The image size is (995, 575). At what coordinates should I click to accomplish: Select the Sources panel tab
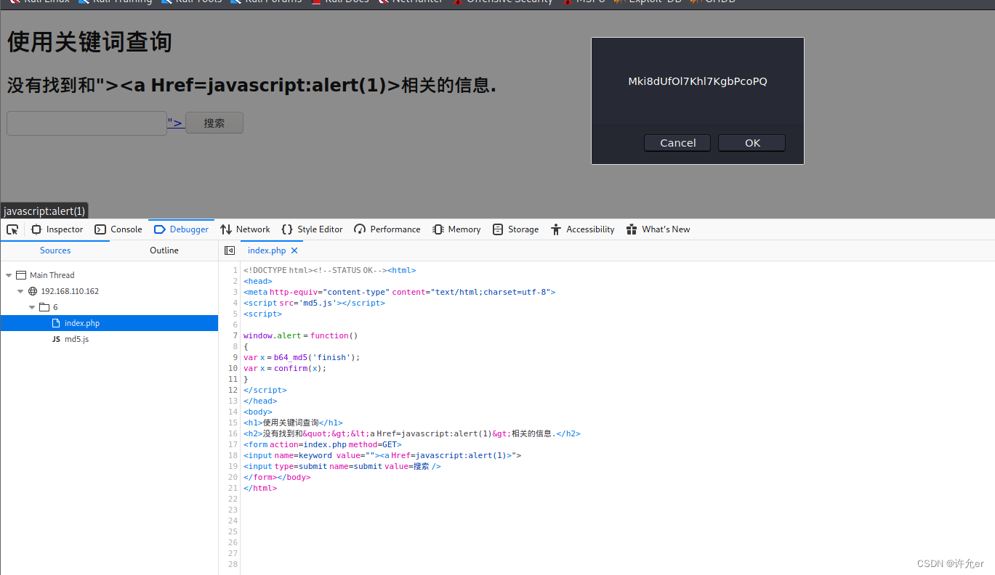tap(55, 250)
